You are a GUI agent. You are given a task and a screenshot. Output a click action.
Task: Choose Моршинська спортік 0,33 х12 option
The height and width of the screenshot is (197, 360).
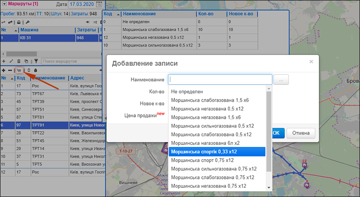click(217, 152)
